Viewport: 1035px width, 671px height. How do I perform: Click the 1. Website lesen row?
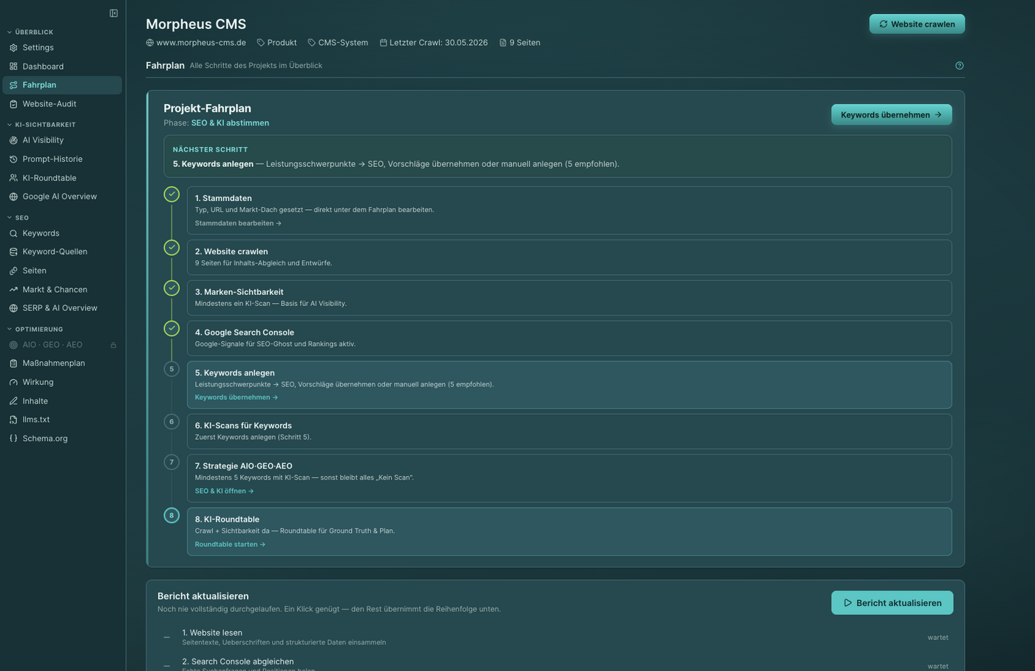(x=555, y=637)
